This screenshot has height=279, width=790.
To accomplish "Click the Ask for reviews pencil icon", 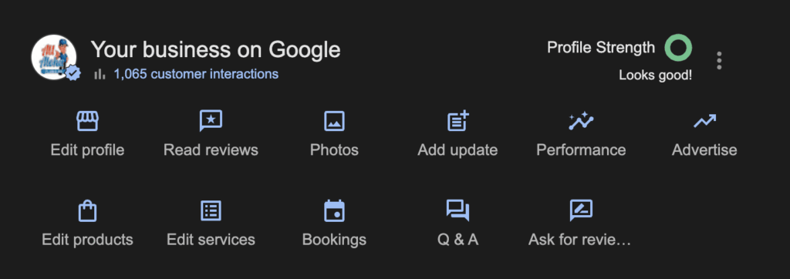I will (581, 210).
